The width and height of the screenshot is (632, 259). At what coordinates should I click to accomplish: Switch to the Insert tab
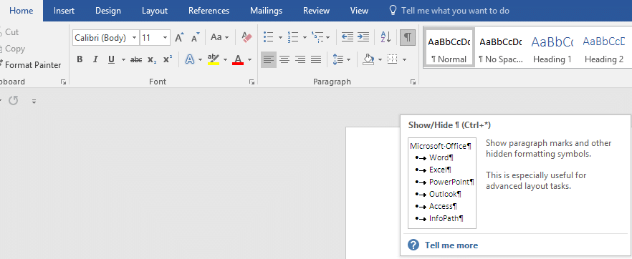(64, 11)
